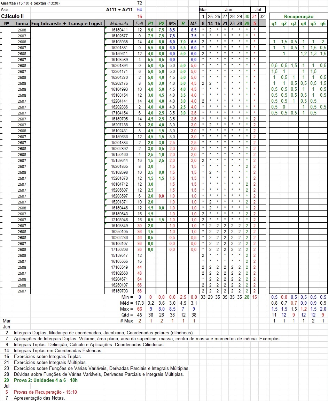Click the MF final grade column header
This screenshot has width=328, height=401.
pos(194,23)
